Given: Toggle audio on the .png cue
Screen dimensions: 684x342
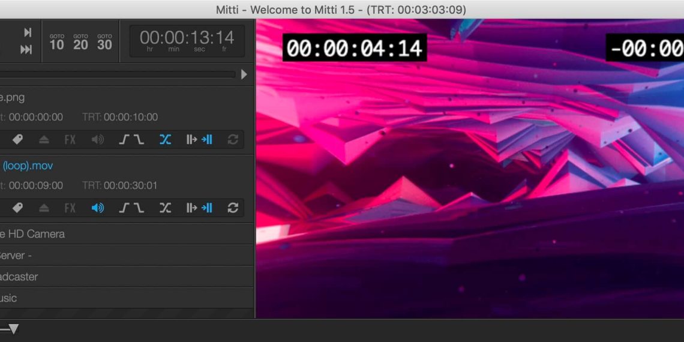Looking at the screenshot, I should (97, 140).
